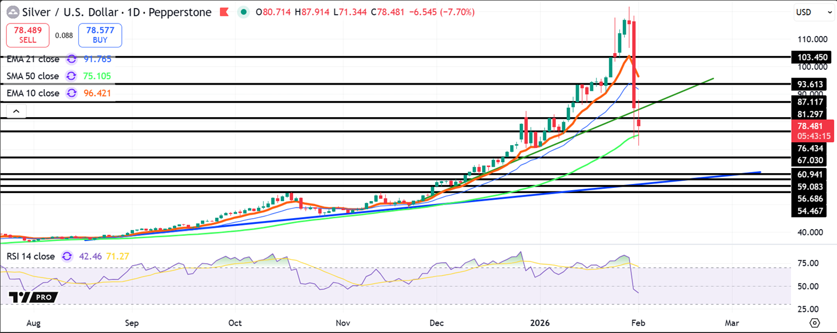Viewport: 837px width, 333px height.
Task: Open the USD currency dropdown
Action: click(814, 12)
